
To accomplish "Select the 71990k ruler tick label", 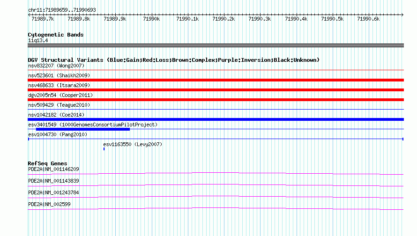I will pyautogui.click(x=151, y=19).
